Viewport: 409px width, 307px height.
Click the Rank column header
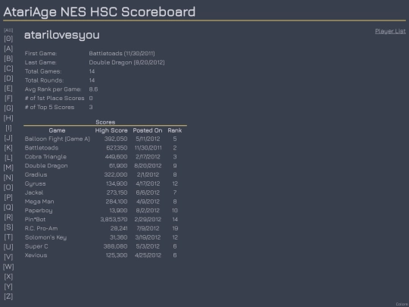(x=175, y=130)
